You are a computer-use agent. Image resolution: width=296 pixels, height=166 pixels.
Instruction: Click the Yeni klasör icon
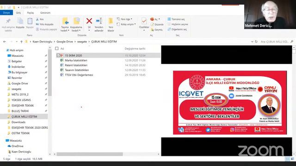111,21
